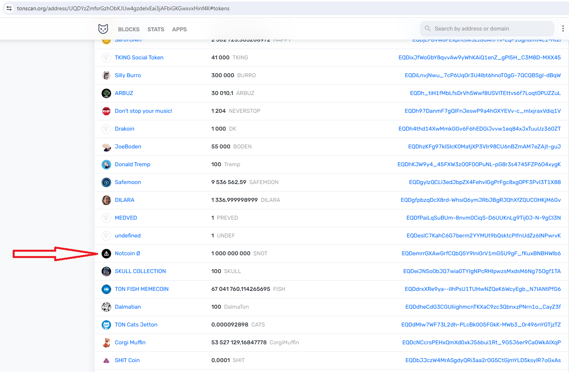
Task: Click the Silly Burro token icon
Action: 106,76
